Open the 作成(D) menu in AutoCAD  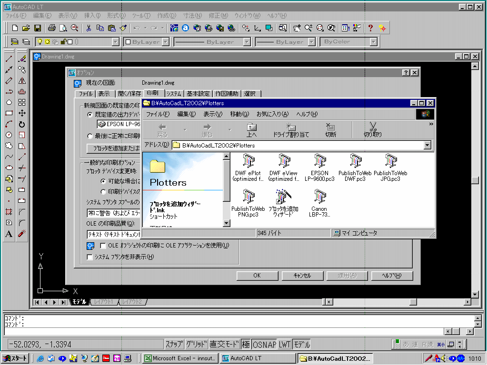[167, 16]
